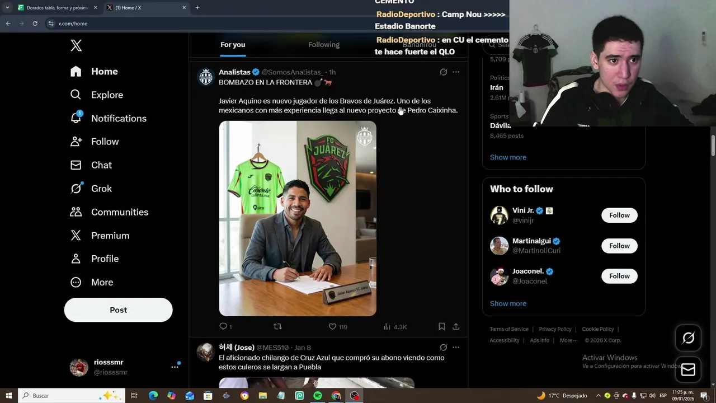Open Follow in the sidebar

(x=94, y=142)
